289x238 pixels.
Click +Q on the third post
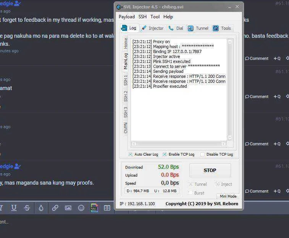277,144
